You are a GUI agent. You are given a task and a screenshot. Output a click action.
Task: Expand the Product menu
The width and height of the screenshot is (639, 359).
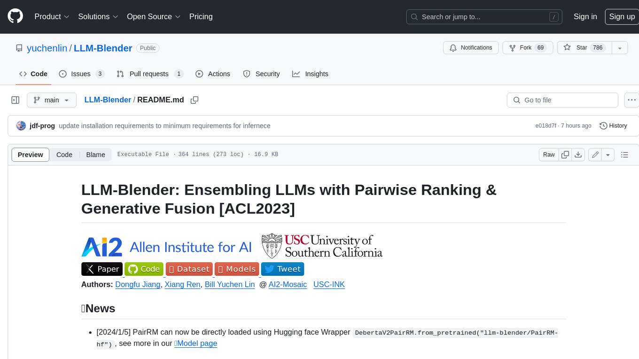coord(52,16)
